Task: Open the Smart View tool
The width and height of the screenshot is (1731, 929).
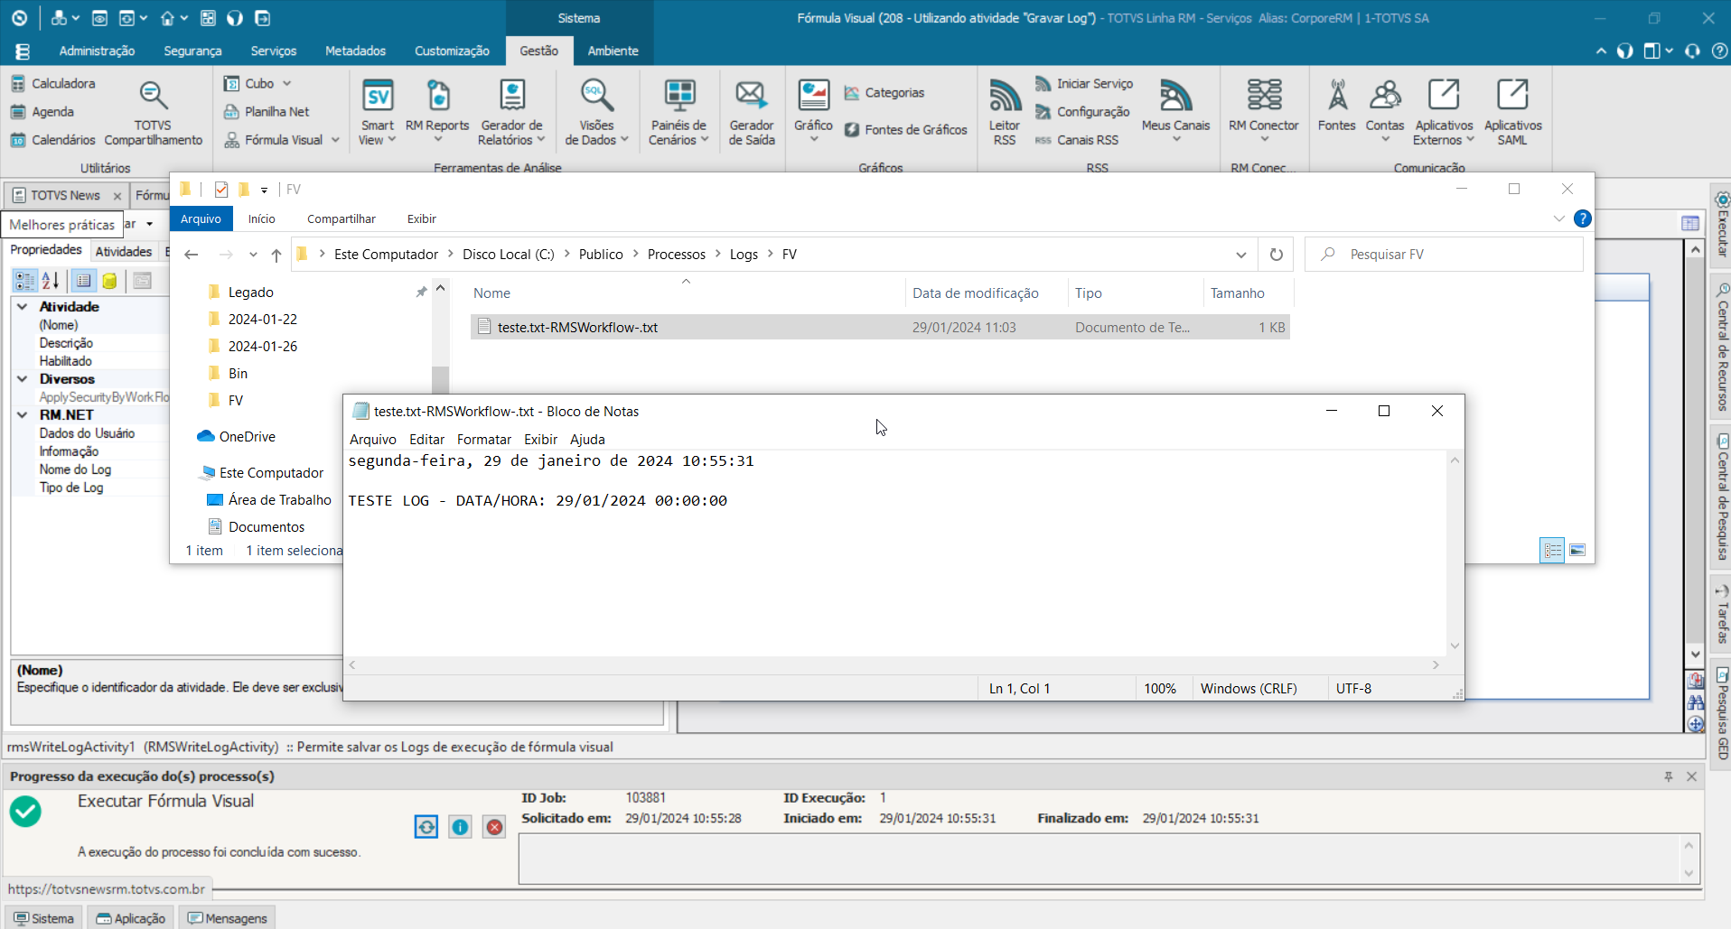Action: pos(378,112)
